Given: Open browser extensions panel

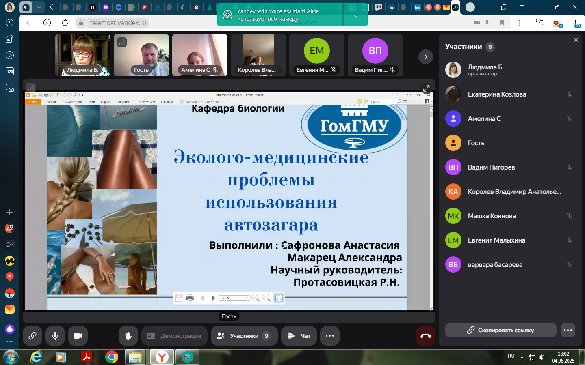Looking at the screenshot, I should click(x=539, y=23).
